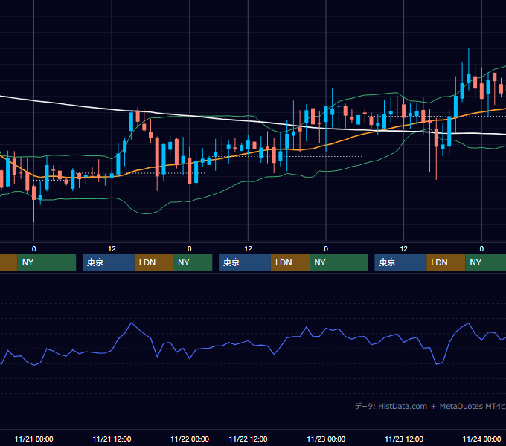Click the 11/23 00:00 date label
The height and width of the screenshot is (446, 506).
pos(326,439)
